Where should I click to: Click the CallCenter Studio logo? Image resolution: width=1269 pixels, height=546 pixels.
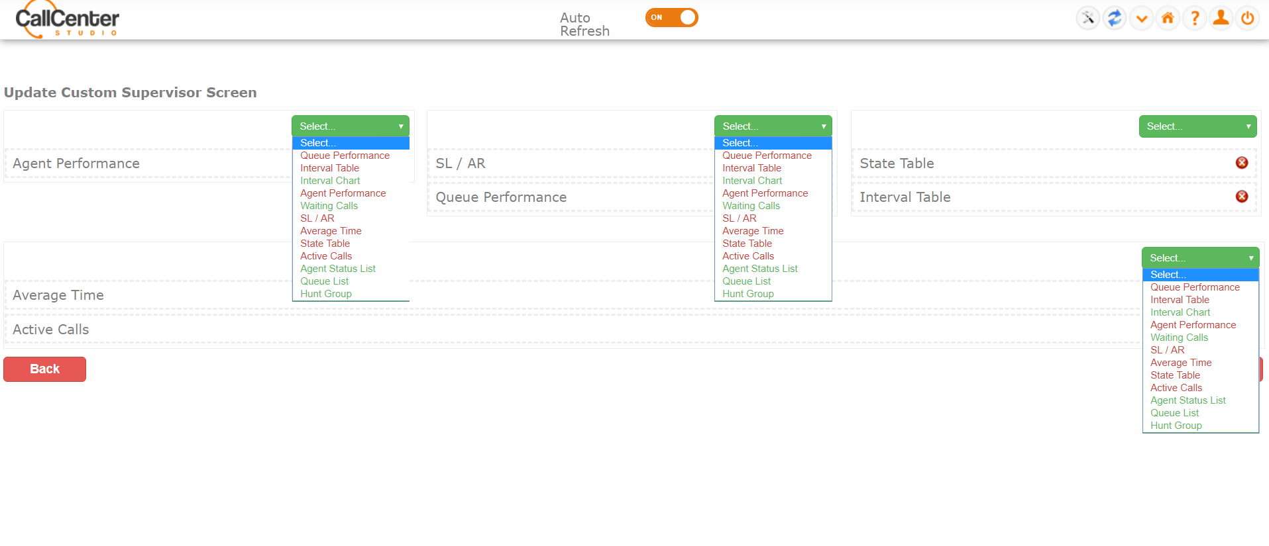pyautogui.click(x=67, y=20)
